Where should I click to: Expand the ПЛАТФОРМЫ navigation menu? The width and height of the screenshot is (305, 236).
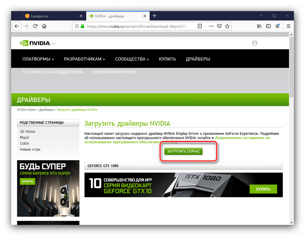pos(38,59)
